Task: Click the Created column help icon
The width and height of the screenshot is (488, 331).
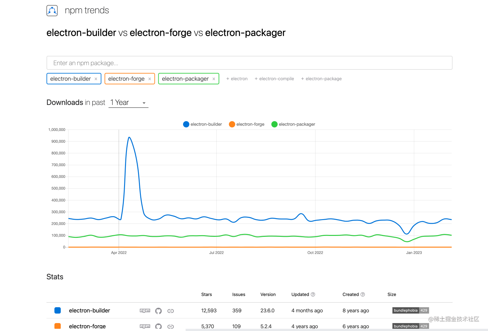Action: click(x=363, y=294)
